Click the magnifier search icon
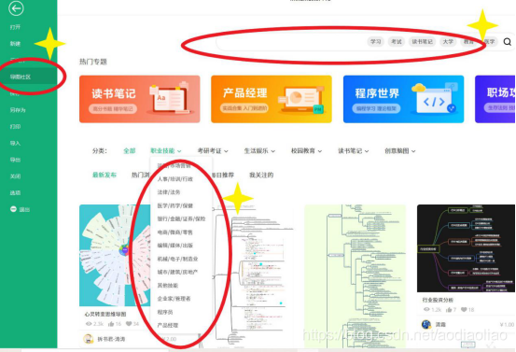 coord(507,42)
